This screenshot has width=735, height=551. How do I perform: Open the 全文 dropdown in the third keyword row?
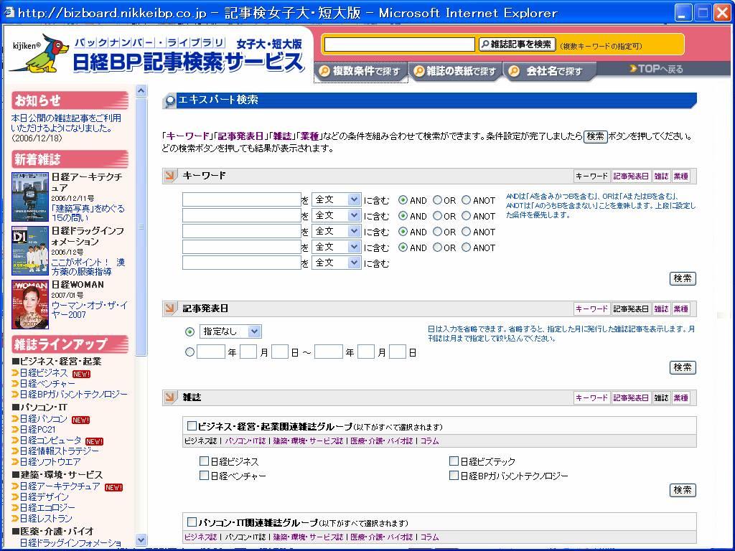pos(336,232)
